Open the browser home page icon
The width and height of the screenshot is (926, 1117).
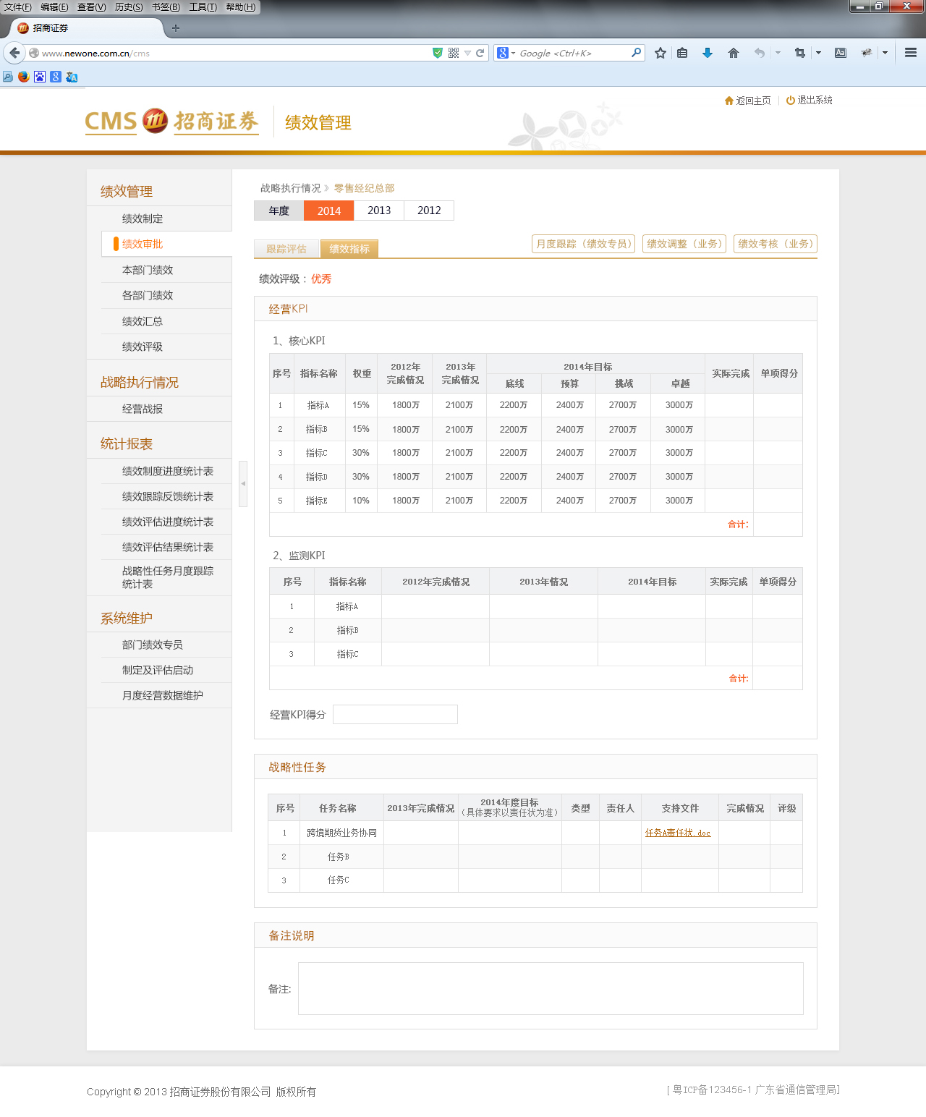pyautogui.click(x=733, y=52)
